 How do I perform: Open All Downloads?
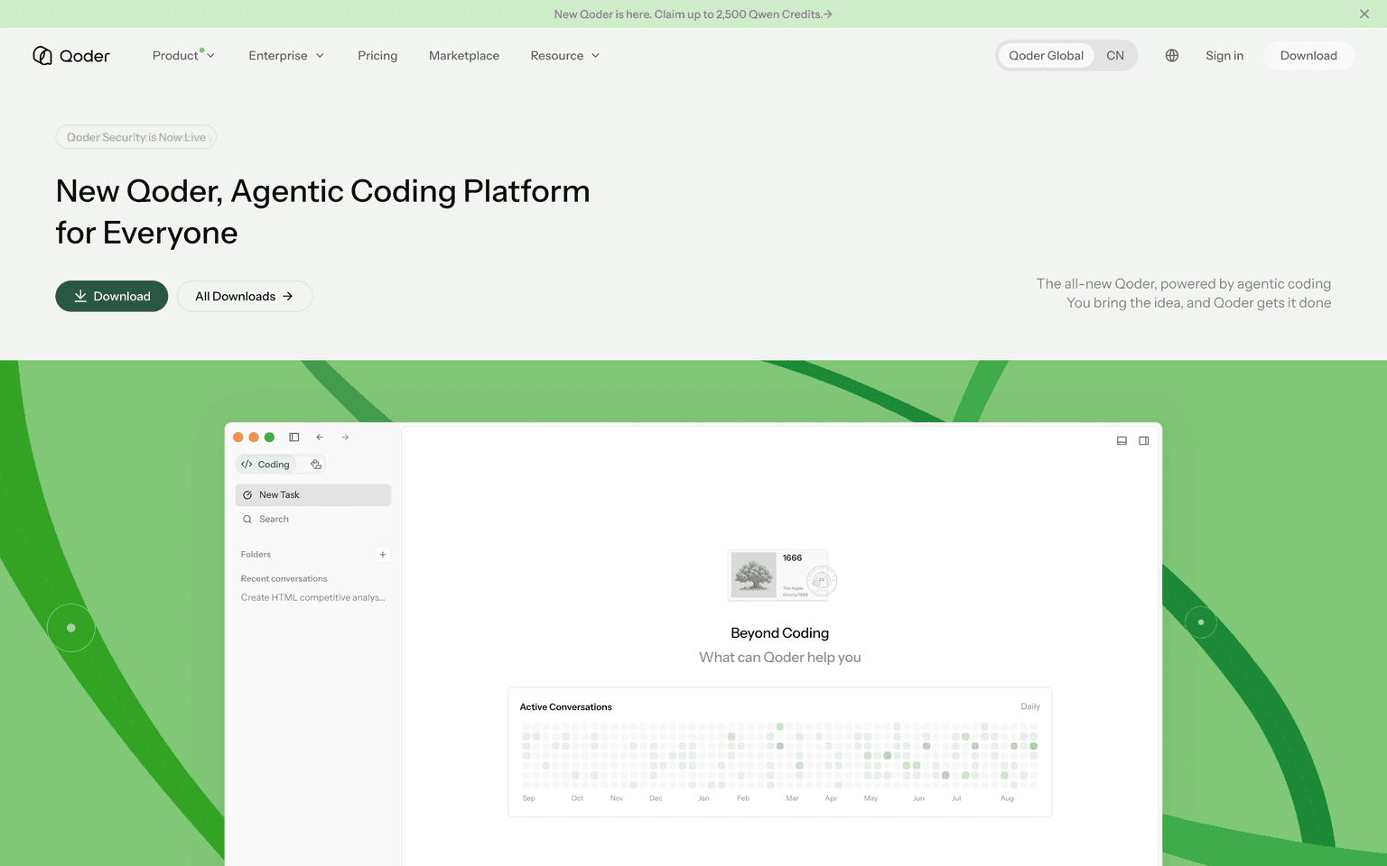coord(245,296)
